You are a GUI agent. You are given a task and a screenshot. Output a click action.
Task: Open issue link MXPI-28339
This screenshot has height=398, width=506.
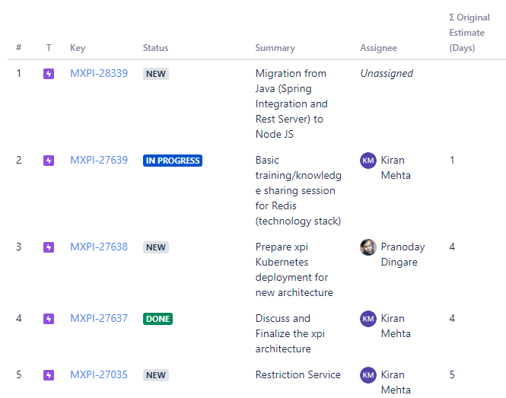[x=99, y=74]
